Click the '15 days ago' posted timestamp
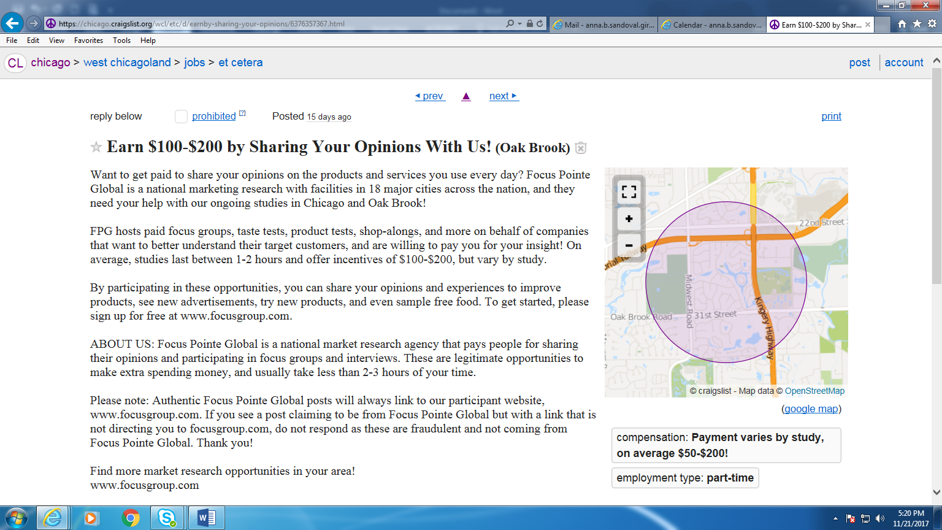 coord(329,117)
